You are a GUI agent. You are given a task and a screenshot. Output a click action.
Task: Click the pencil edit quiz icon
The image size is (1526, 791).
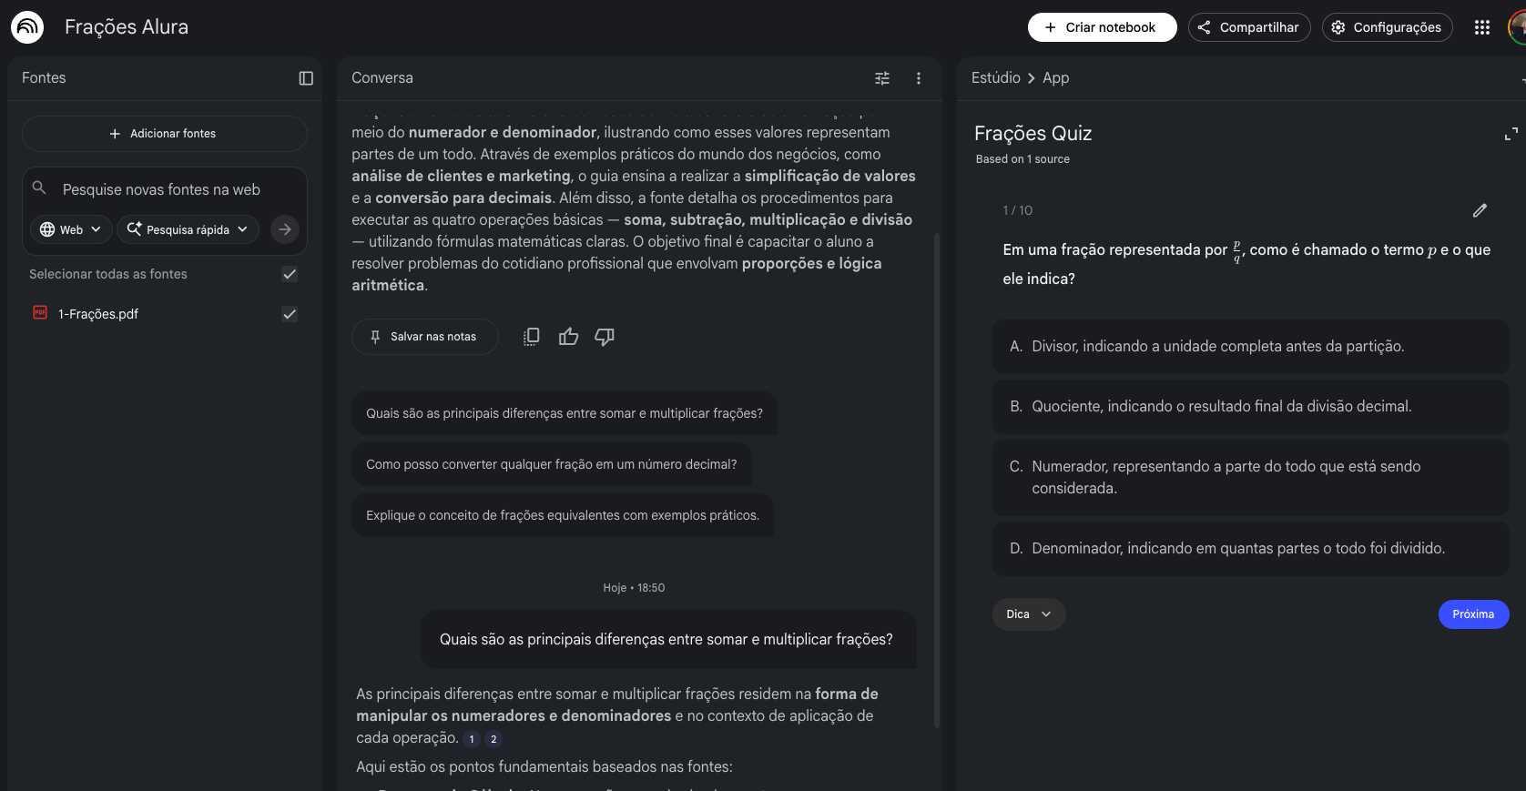pos(1480,210)
